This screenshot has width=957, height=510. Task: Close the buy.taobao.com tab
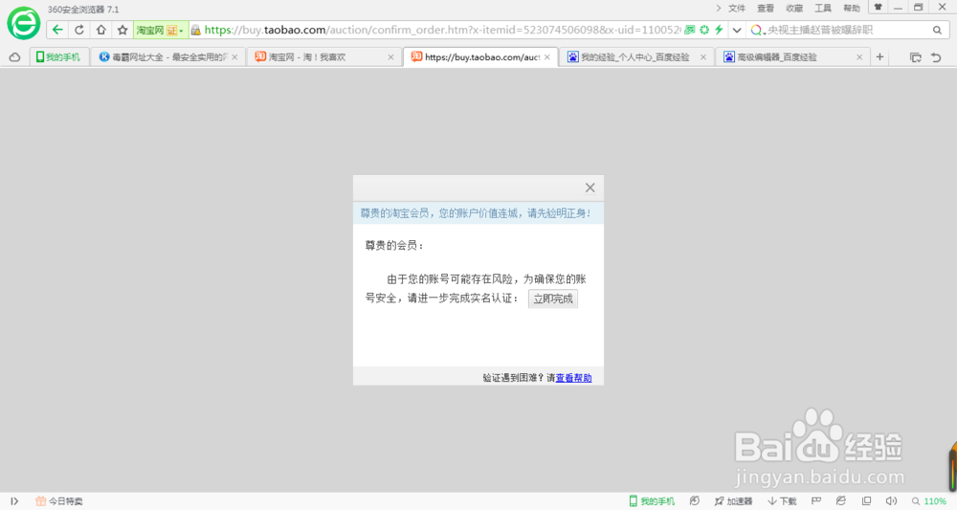click(x=547, y=57)
